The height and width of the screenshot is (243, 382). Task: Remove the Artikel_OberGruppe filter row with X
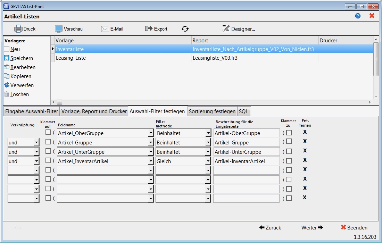305,132
